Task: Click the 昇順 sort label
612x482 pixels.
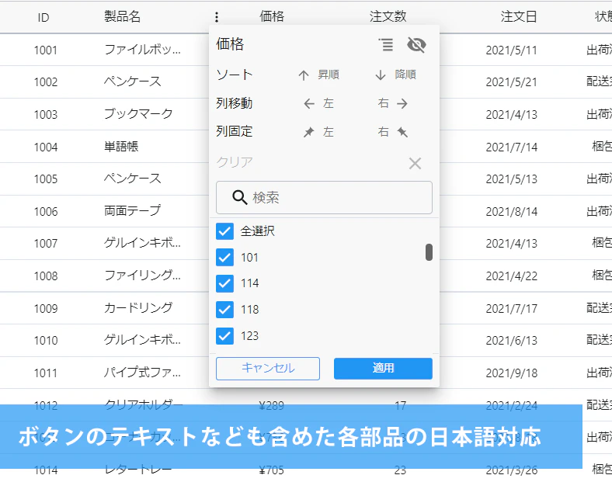Action: coord(329,75)
